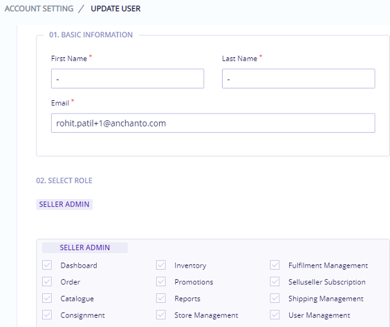This screenshot has width=390, height=327.
Task: Select the Seller Admin role chip under Select Role
Action: pos(64,205)
